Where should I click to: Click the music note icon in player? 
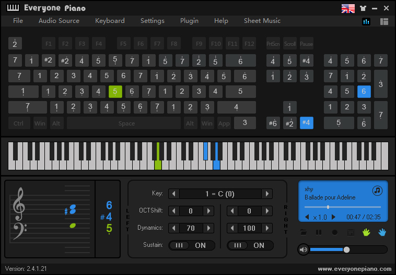tap(377, 191)
